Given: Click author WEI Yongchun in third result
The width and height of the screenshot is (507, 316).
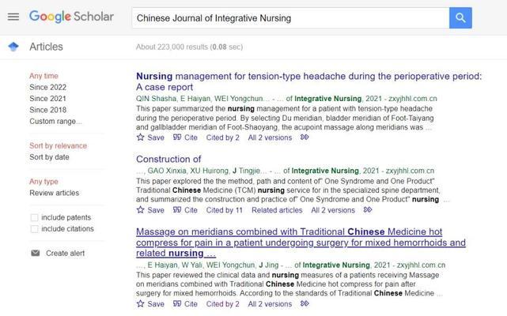Looking at the screenshot, I should coord(230,265).
